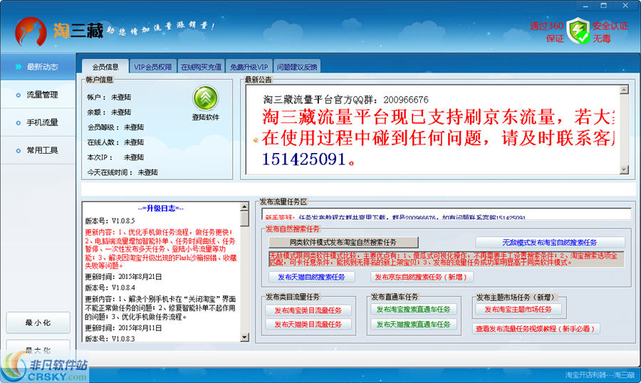Click the 最小化 sidebar button
The width and height of the screenshot is (641, 383).
[38, 322]
